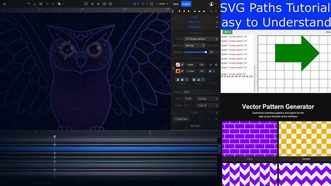Click the fit-to-screen icon beside zoom percentage

(151, 4)
